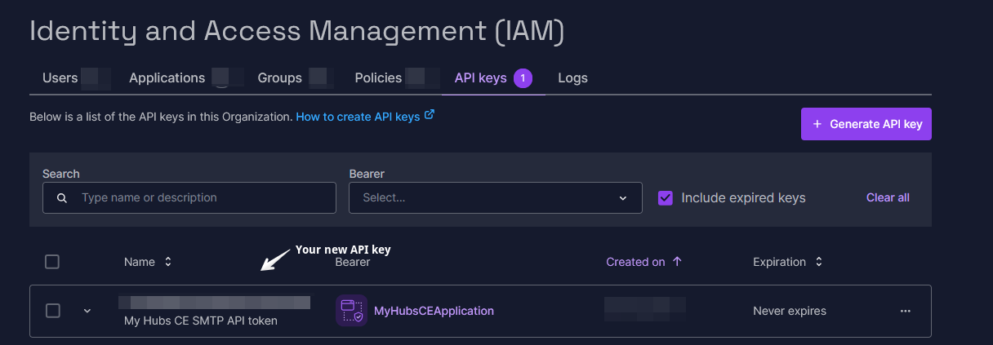Image resolution: width=993 pixels, height=345 pixels.
Task: Open the Logs tab
Action: click(x=573, y=78)
